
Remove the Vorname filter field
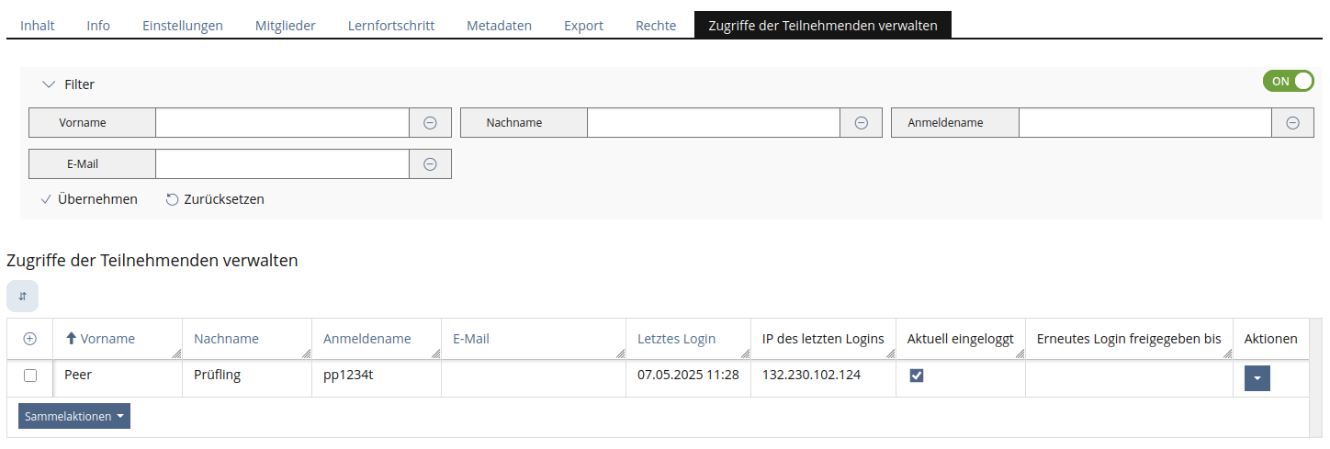click(x=429, y=123)
